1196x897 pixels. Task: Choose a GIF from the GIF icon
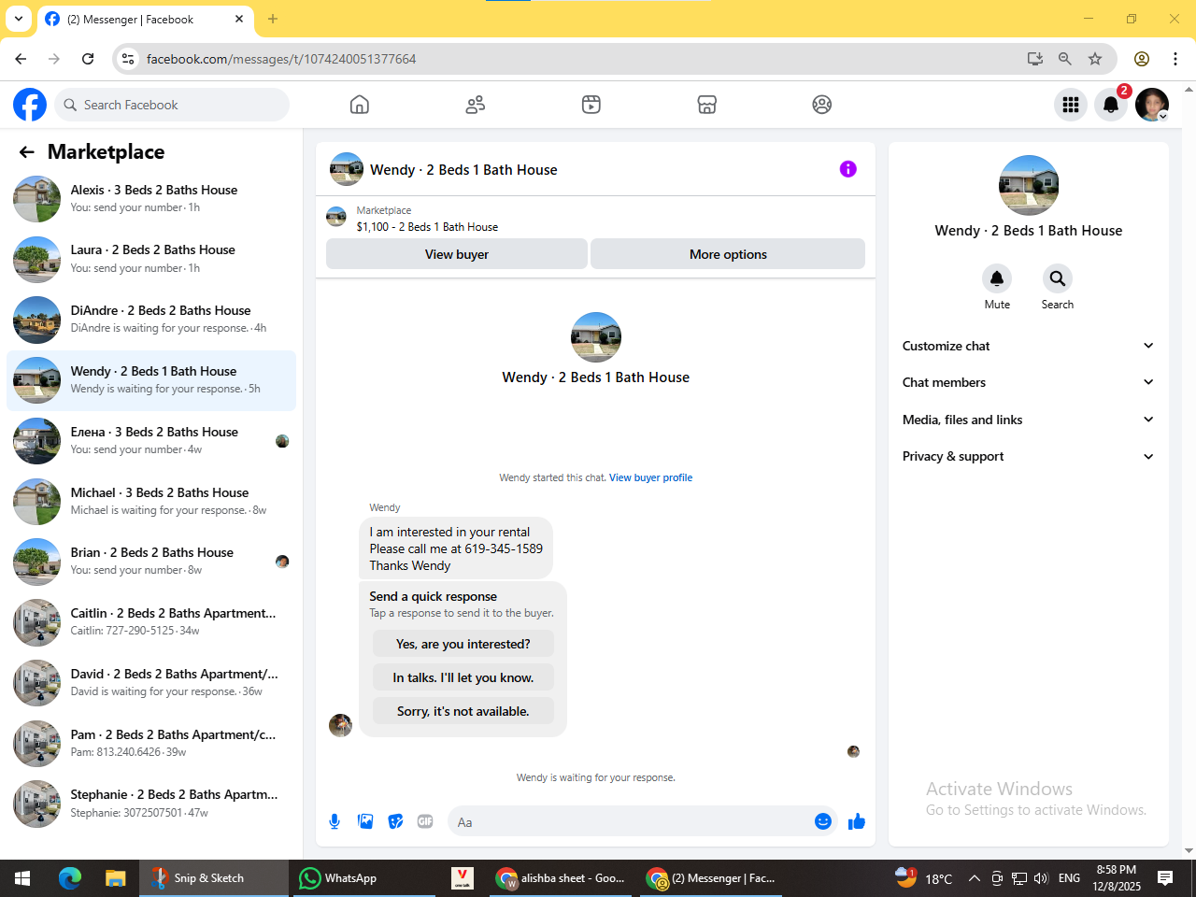tap(425, 821)
